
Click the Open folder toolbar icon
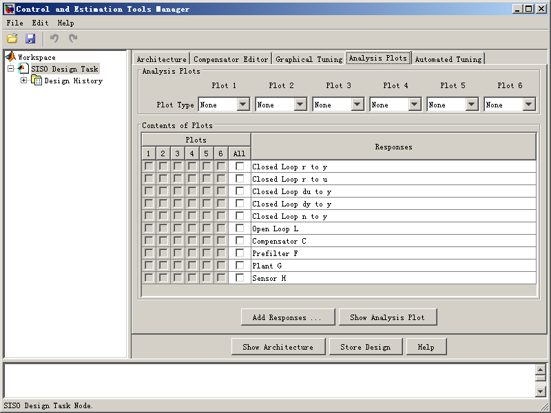point(12,38)
